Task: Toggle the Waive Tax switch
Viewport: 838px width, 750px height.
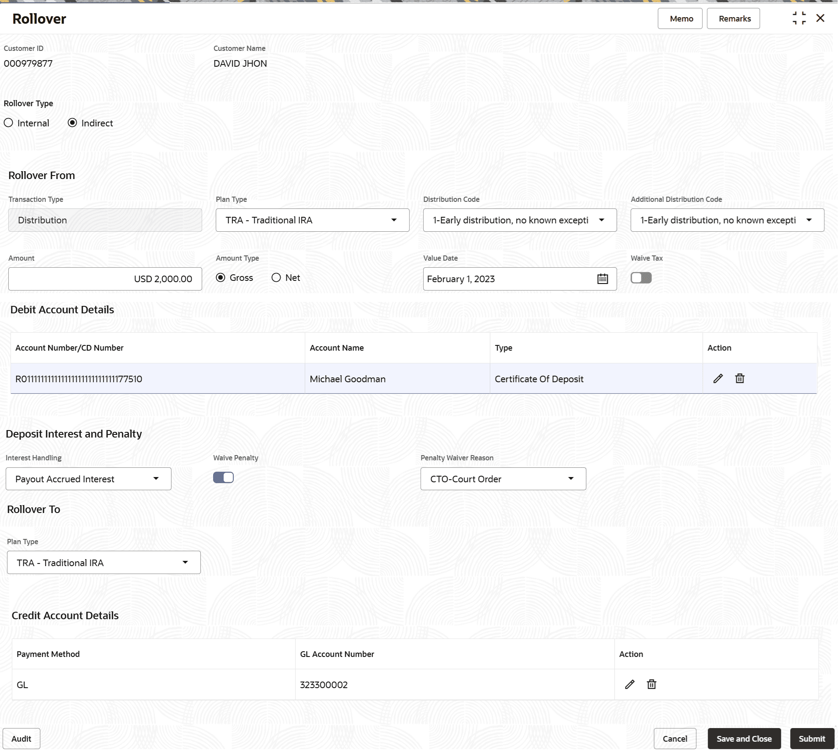Action: (x=641, y=278)
